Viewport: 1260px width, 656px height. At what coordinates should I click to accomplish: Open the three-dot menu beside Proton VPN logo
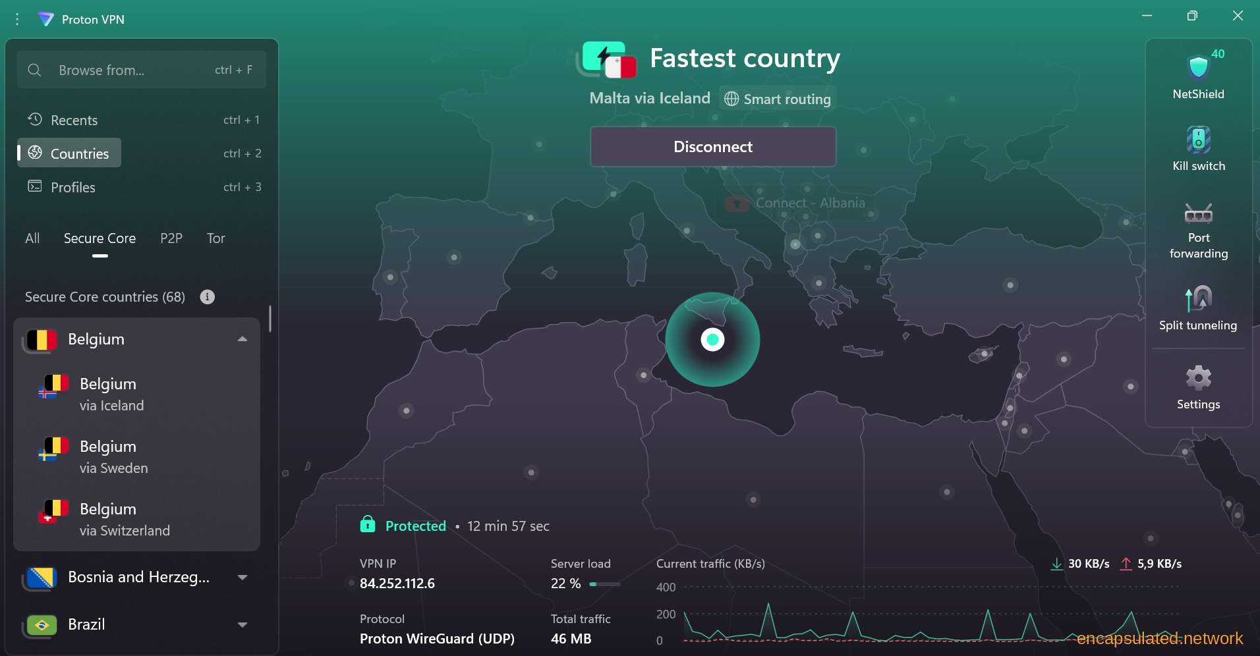click(x=18, y=19)
